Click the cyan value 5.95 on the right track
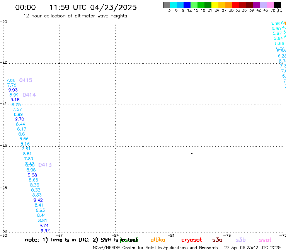This screenshot has width=286, height=251. [276, 29]
